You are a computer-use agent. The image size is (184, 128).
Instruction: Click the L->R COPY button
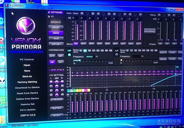pyautogui.click(x=57, y=100)
